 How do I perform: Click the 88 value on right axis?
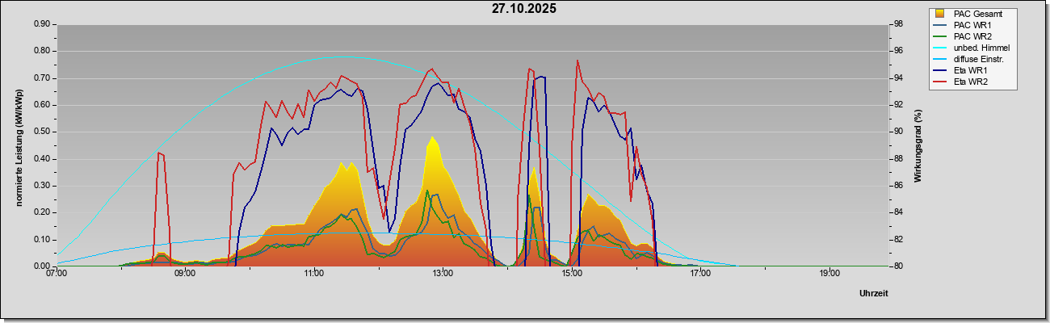897,159
